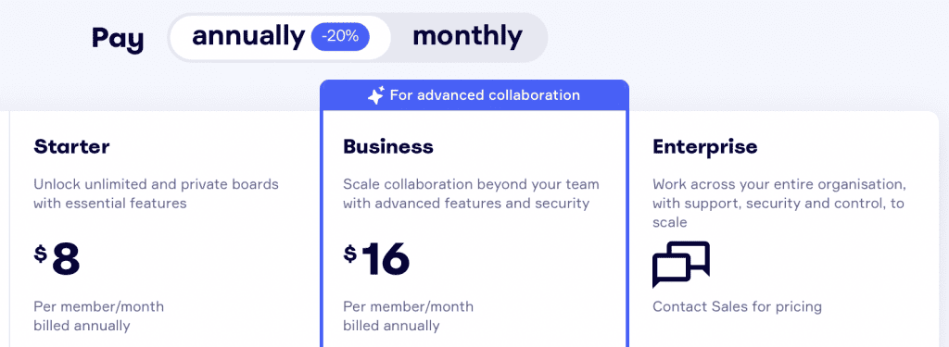Click the Enterprise plan heading

pos(704,146)
